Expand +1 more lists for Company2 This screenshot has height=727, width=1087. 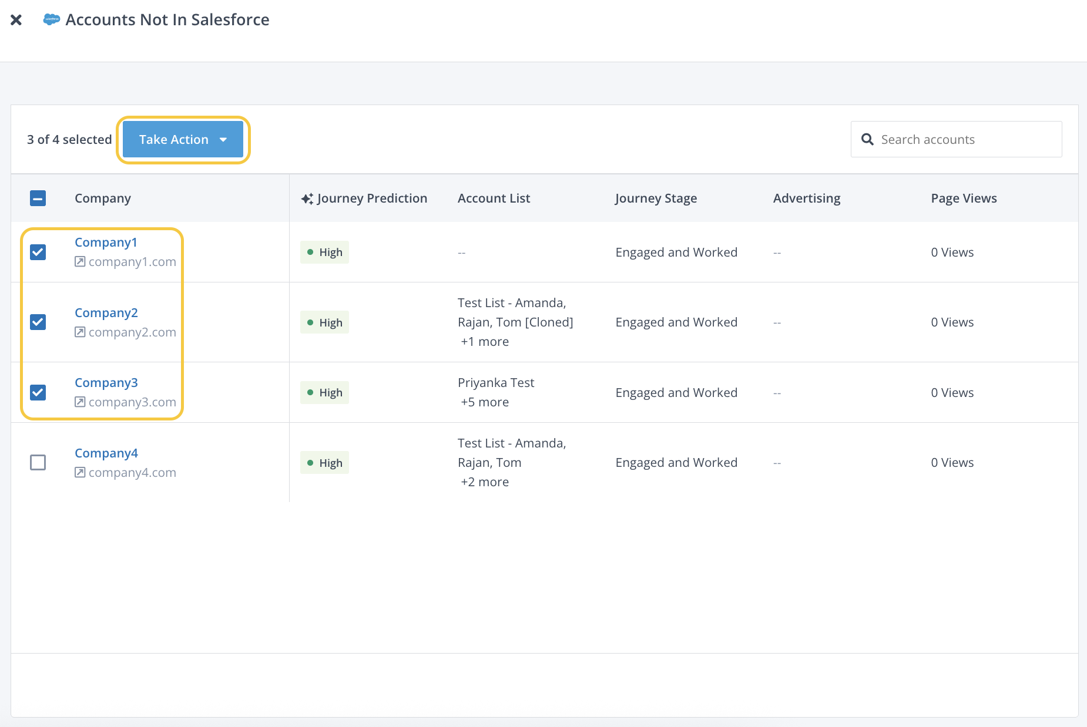coord(485,342)
